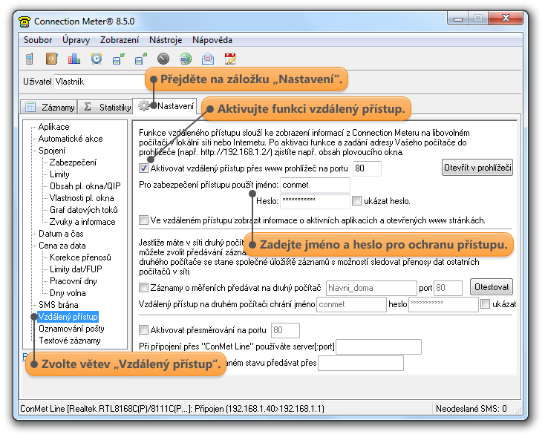Click the ConMet Line server[:port] field
Viewport: 545px width, 437px height.
(x=379, y=346)
